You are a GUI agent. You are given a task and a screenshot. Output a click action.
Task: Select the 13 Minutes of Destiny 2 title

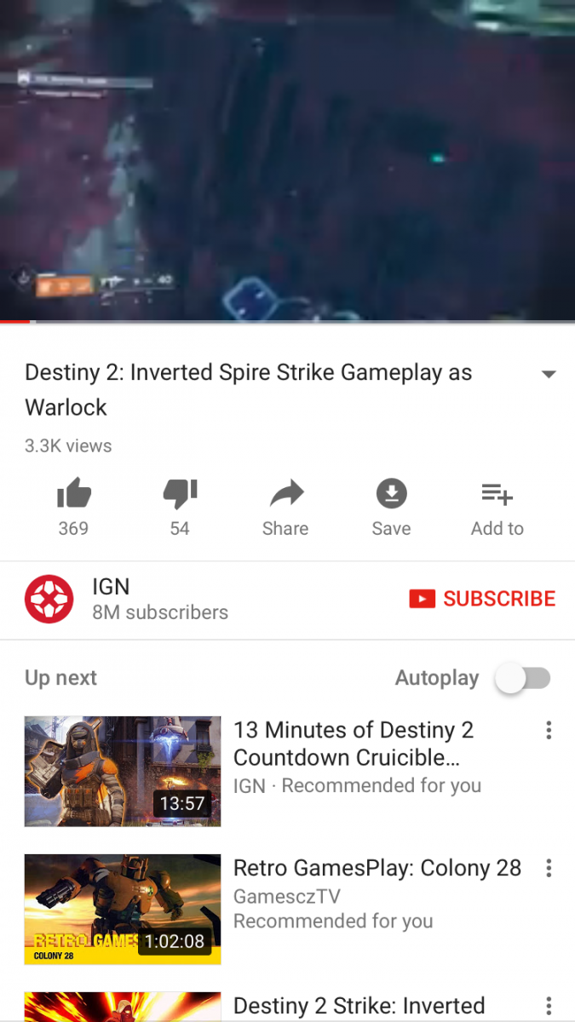coord(354,744)
